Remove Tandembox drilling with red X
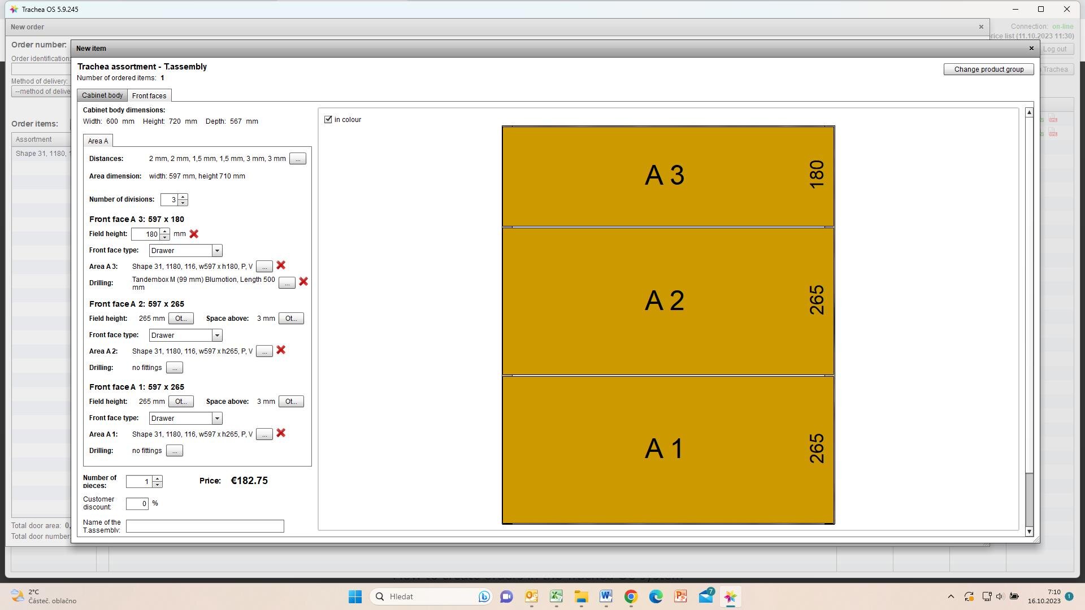The width and height of the screenshot is (1085, 610). (x=303, y=281)
